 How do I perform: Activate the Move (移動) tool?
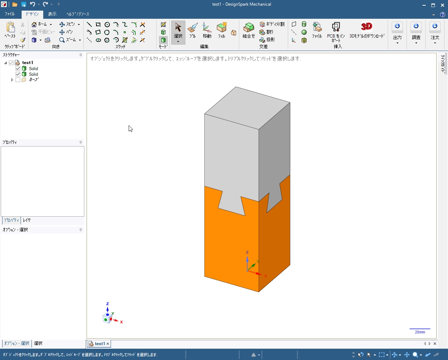207,30
